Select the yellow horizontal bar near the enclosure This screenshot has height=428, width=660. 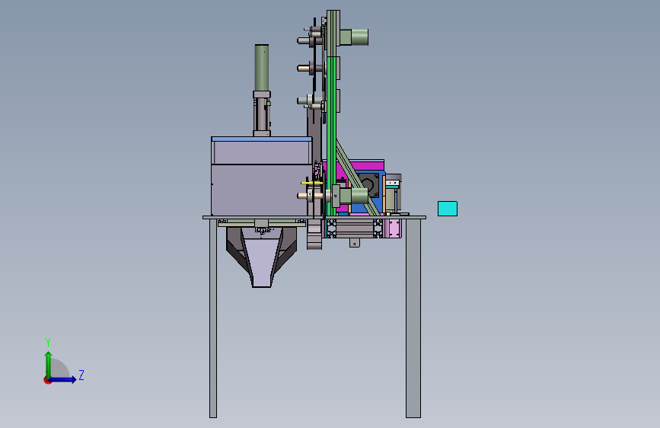[312, 183]
